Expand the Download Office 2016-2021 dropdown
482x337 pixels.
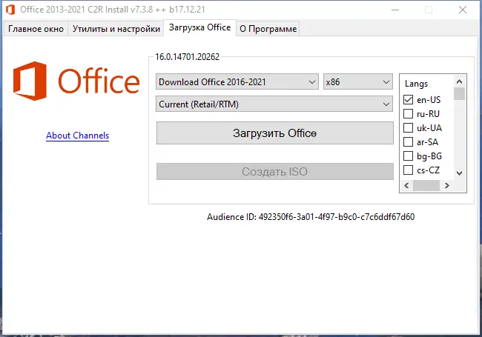point(237,82)
